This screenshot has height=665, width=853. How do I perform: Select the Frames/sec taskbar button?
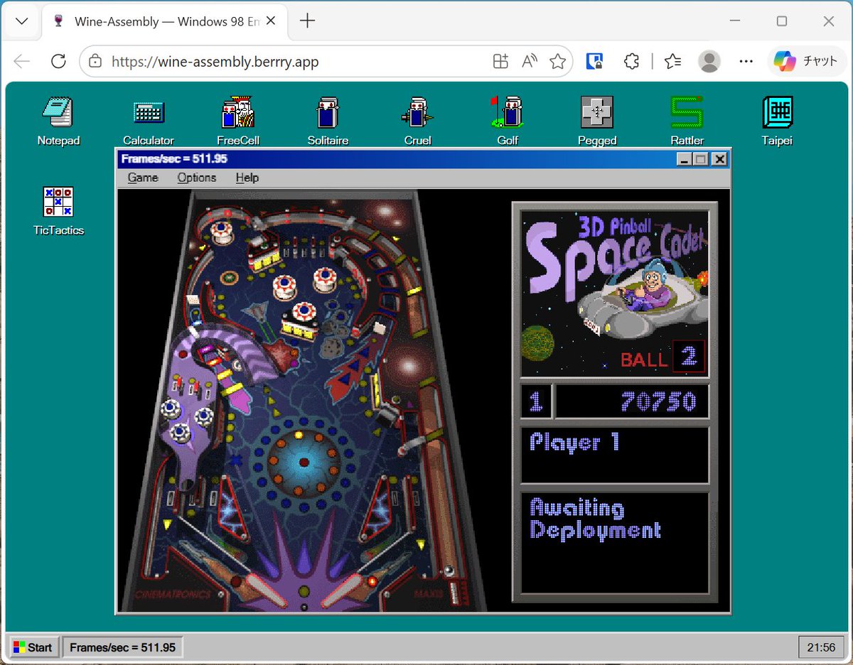pyautogui.click(x=122, y=647)
